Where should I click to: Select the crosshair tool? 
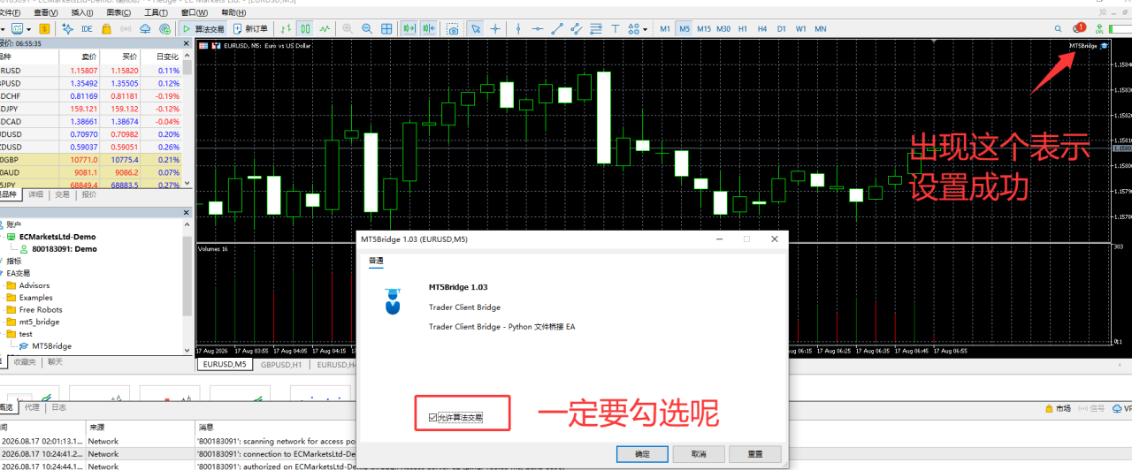pos(495,29)
